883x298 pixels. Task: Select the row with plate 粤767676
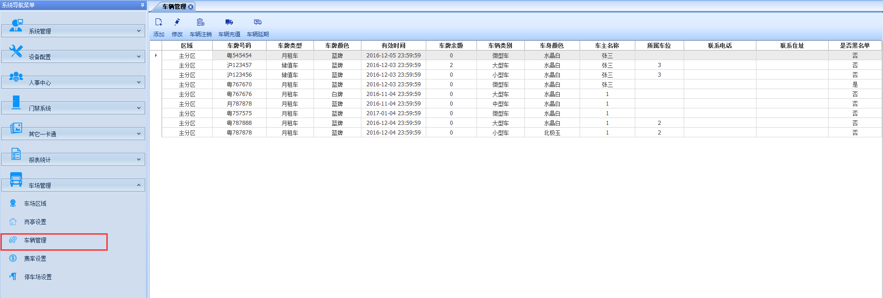click(239, 94)
